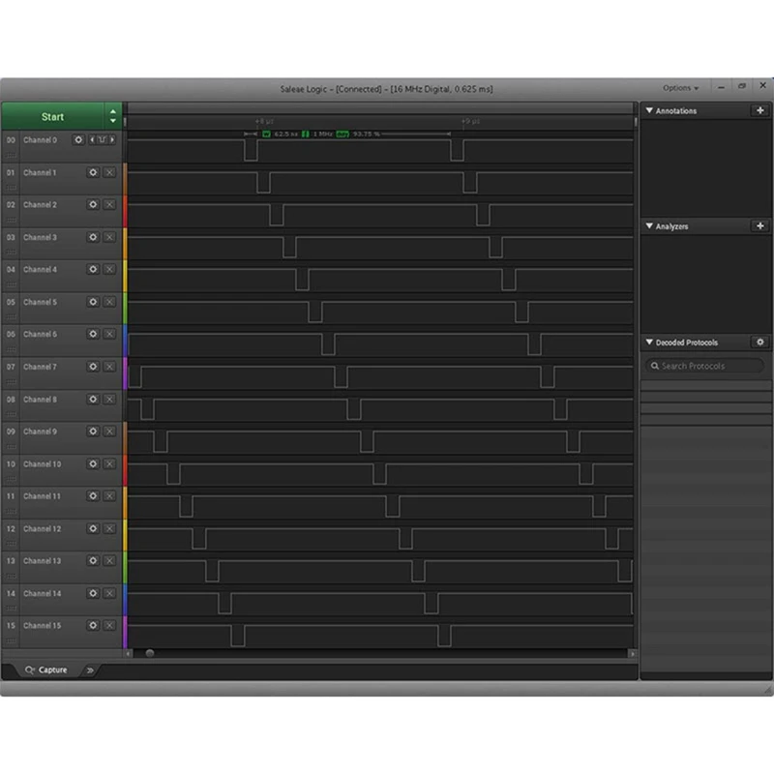Click the Channel 15 label
Screen dimensions: 774x774
click(x=42, y=626)
